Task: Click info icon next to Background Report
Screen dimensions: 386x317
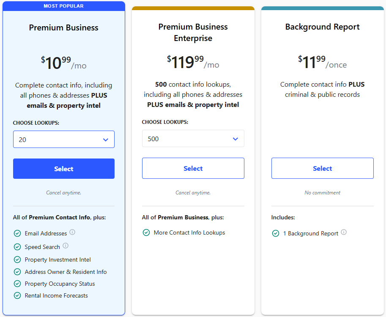Action: point(344,232)
